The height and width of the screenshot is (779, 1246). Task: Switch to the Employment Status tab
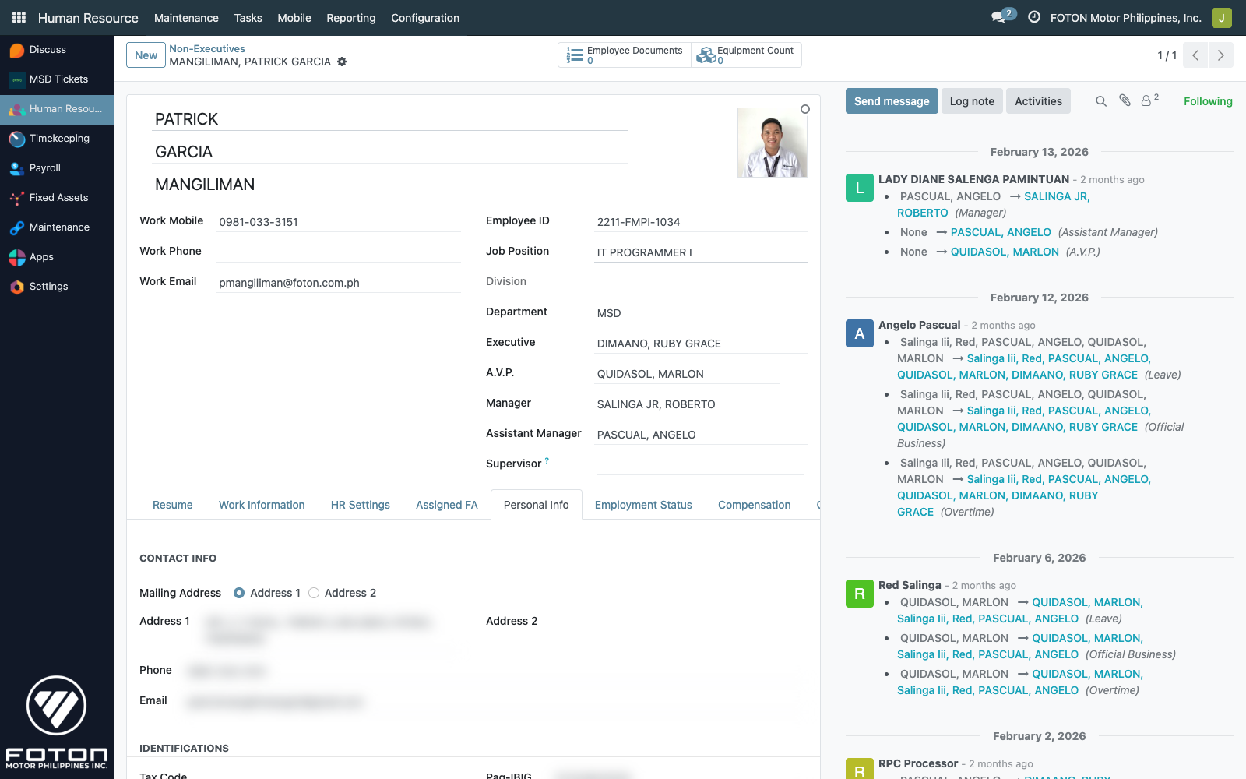[643, 505]
